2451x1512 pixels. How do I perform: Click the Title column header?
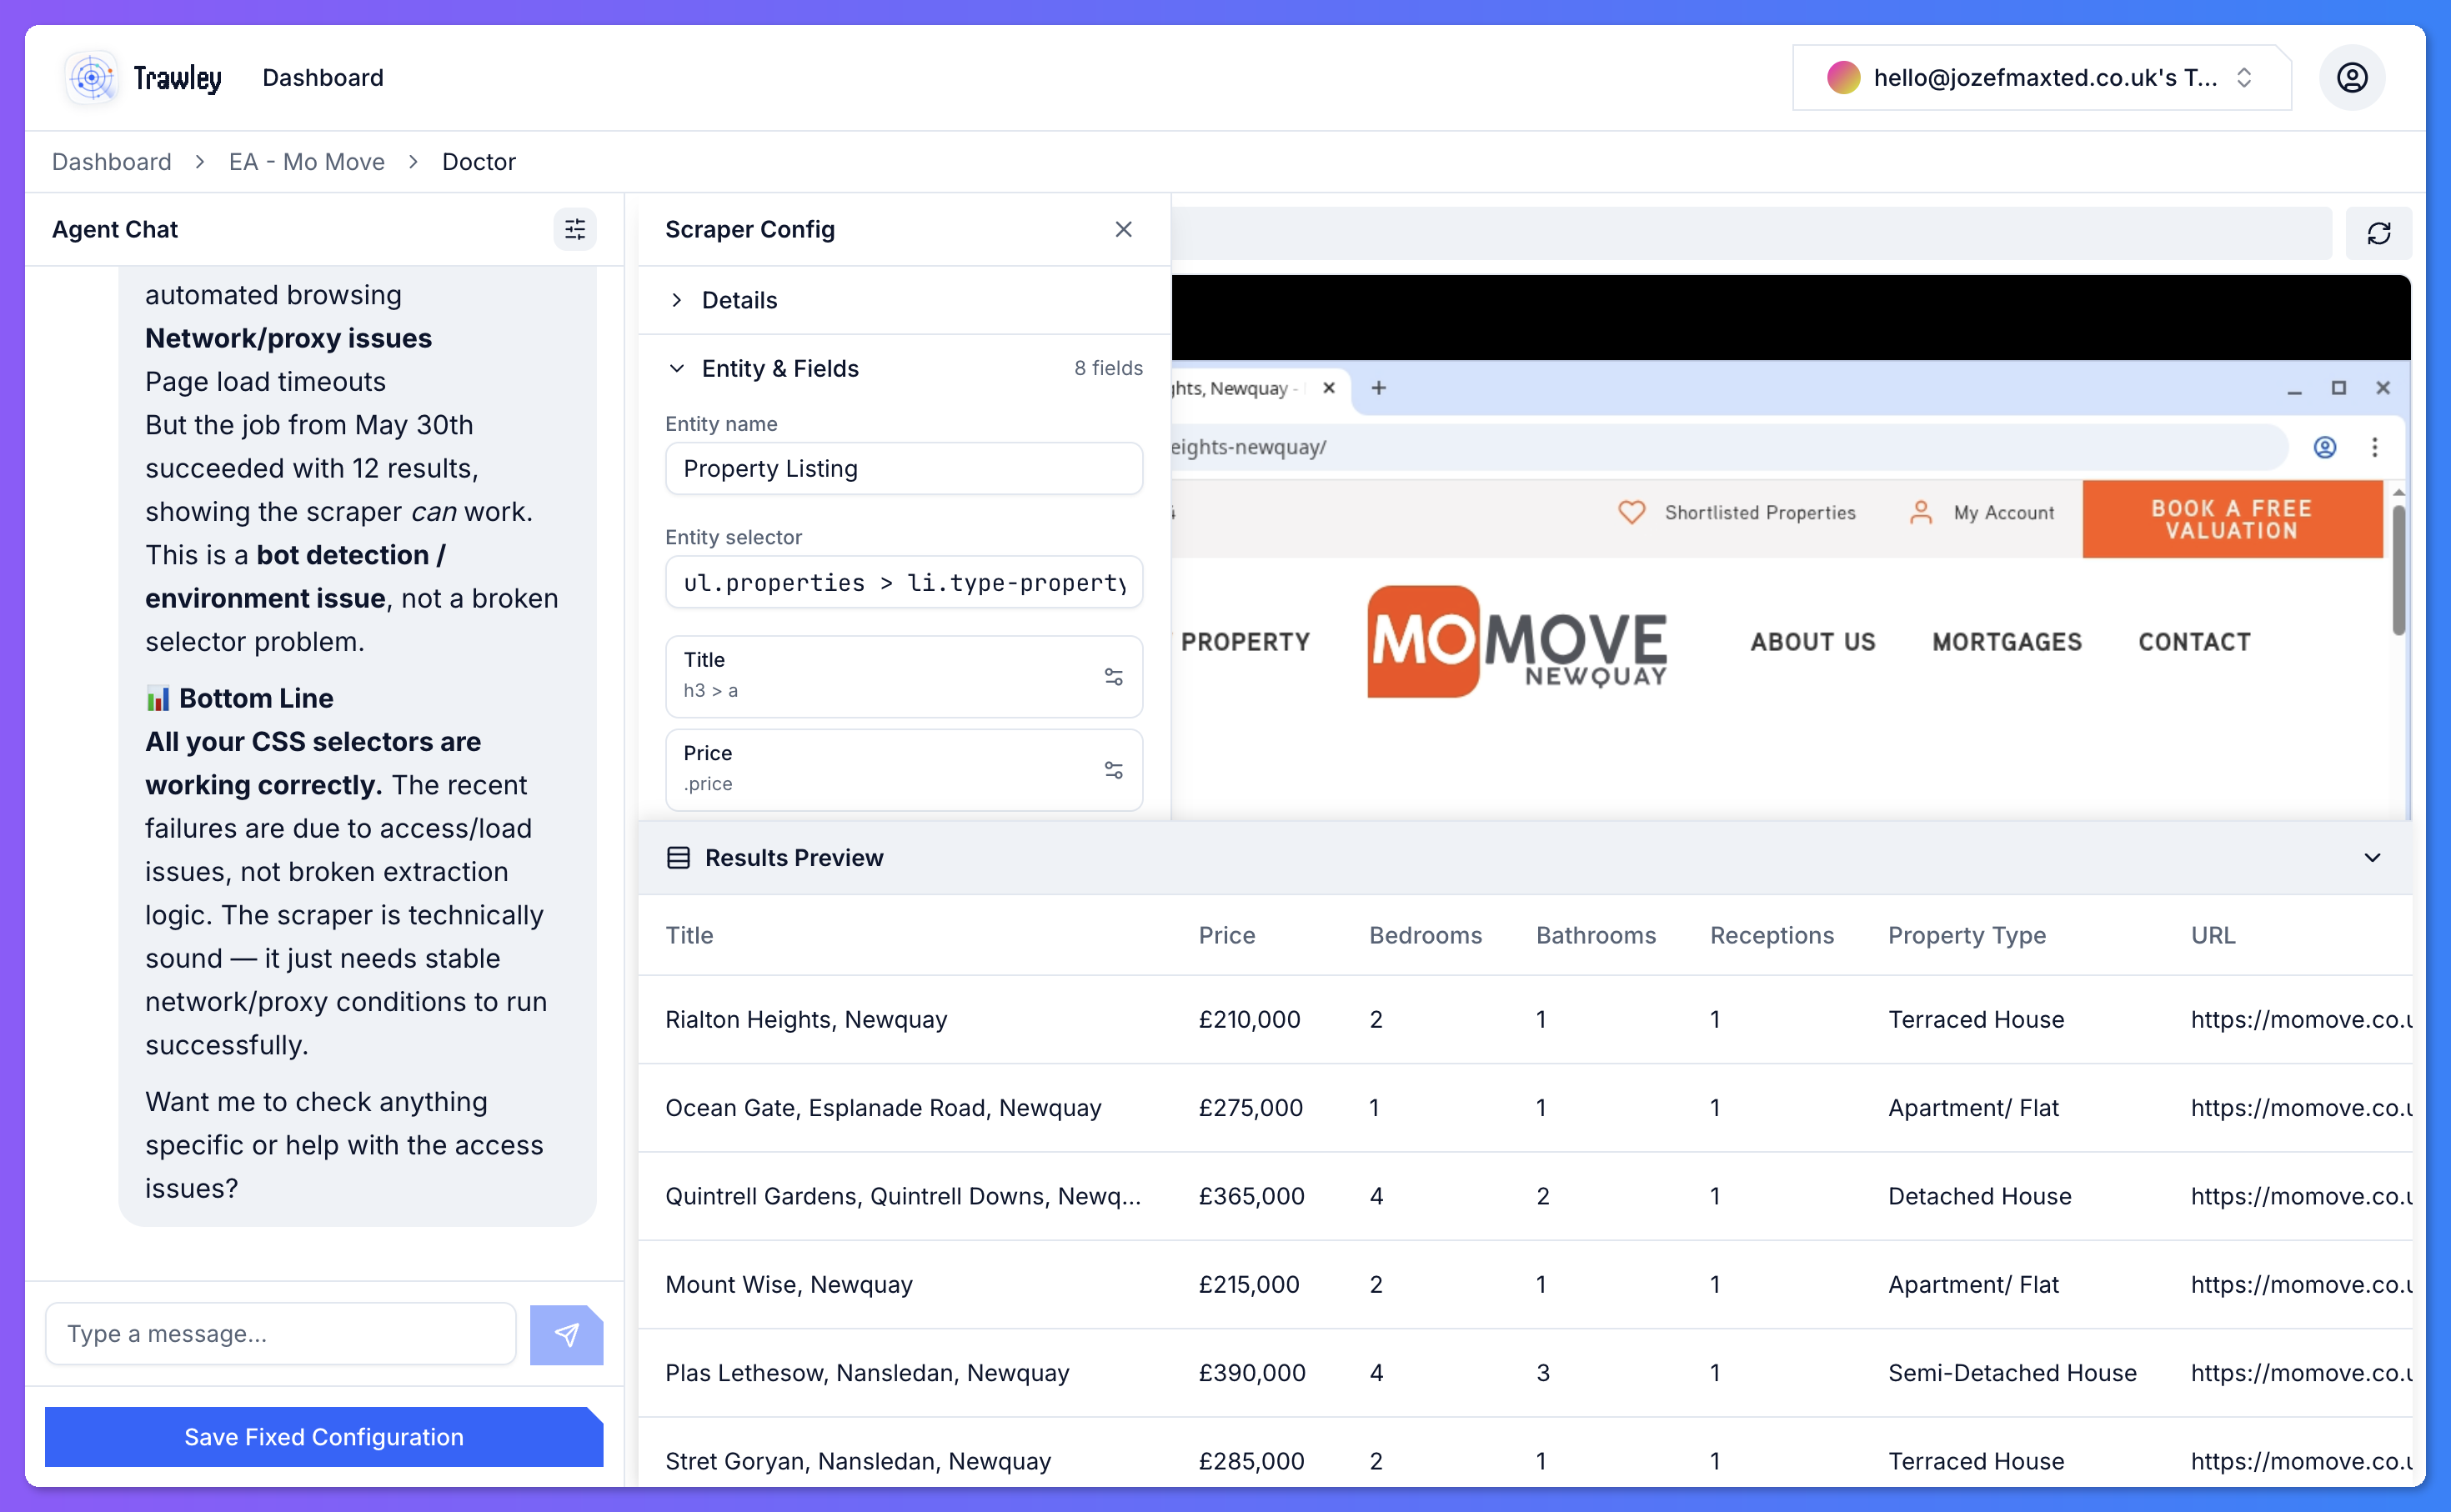click(689, 936)
